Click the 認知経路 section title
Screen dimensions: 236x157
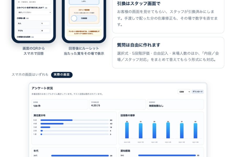click(125, 151)
